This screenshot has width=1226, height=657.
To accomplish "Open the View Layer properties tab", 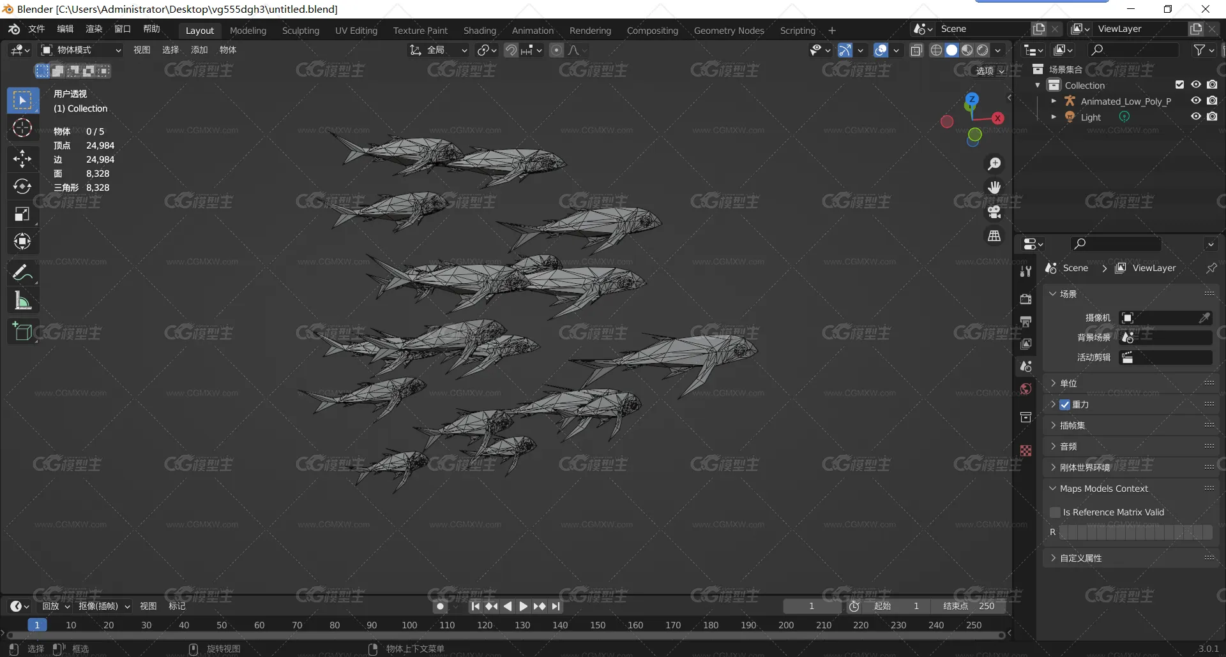I will (1025, 344).
